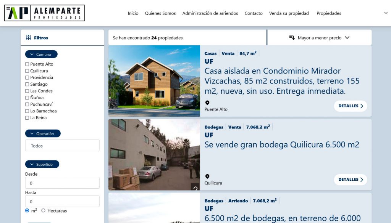This screenshot has width=391, height=223.
Task: Click the sort order icon beside Mayor a menor precio
Action: (x=292, y=37)
